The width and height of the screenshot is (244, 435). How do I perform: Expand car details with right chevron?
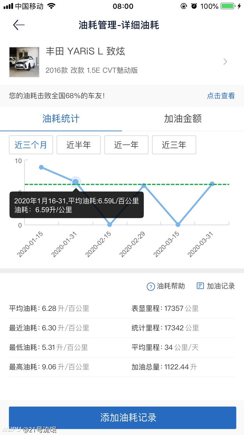(x=225, y=62)
